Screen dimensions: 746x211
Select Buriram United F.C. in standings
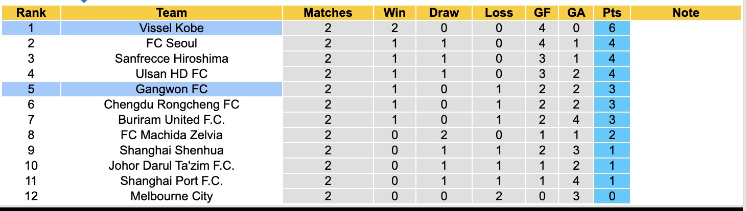[x=172, y=120]
